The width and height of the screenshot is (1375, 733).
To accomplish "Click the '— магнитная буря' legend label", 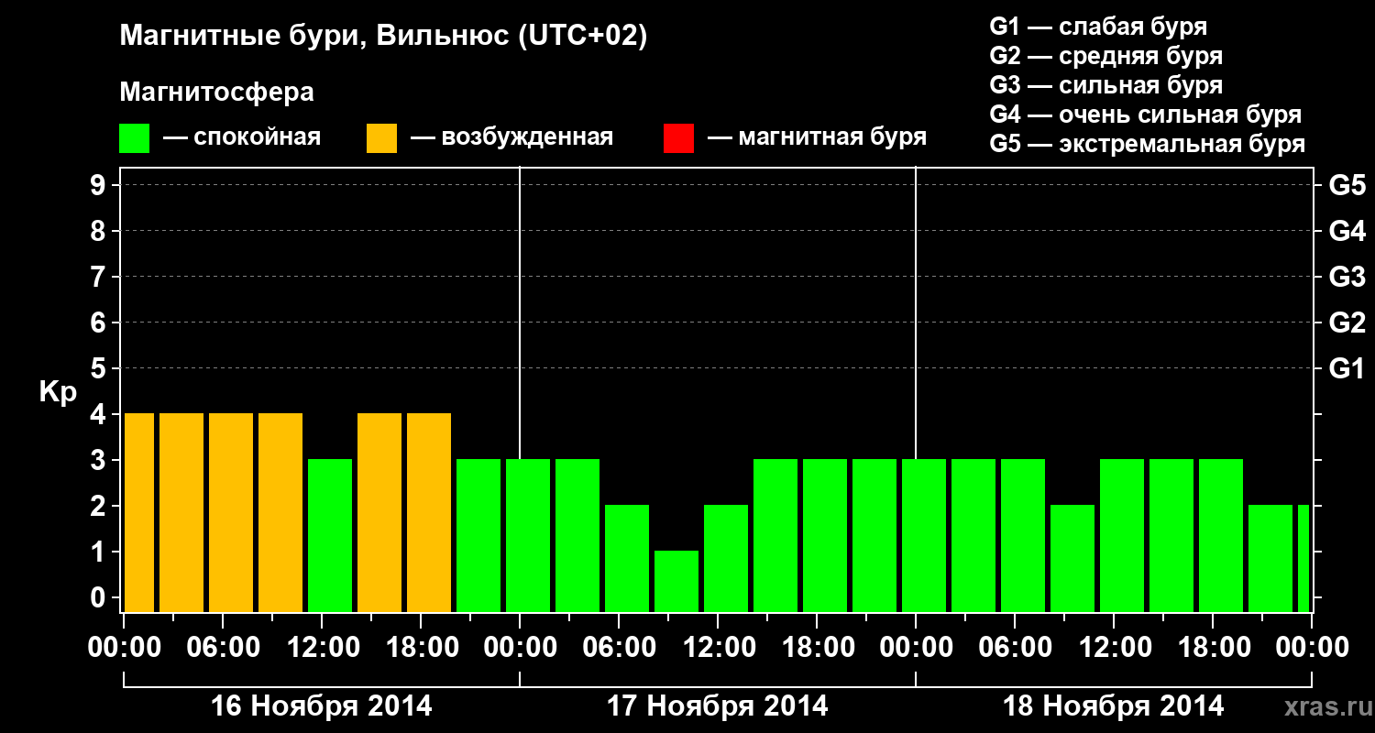I will click(x=817, y=137).
